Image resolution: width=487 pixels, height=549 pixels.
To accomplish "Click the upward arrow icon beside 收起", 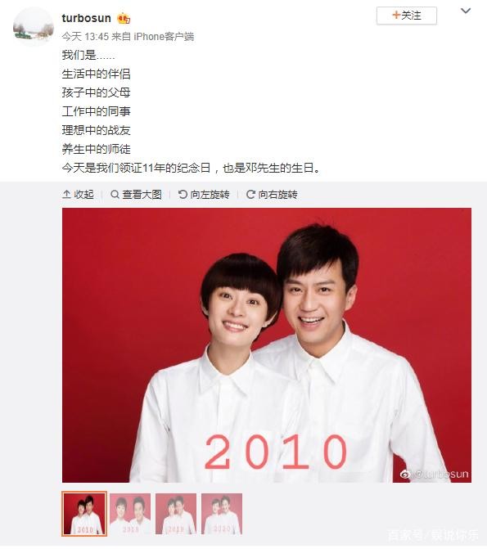I will click(x=66, y=194).
